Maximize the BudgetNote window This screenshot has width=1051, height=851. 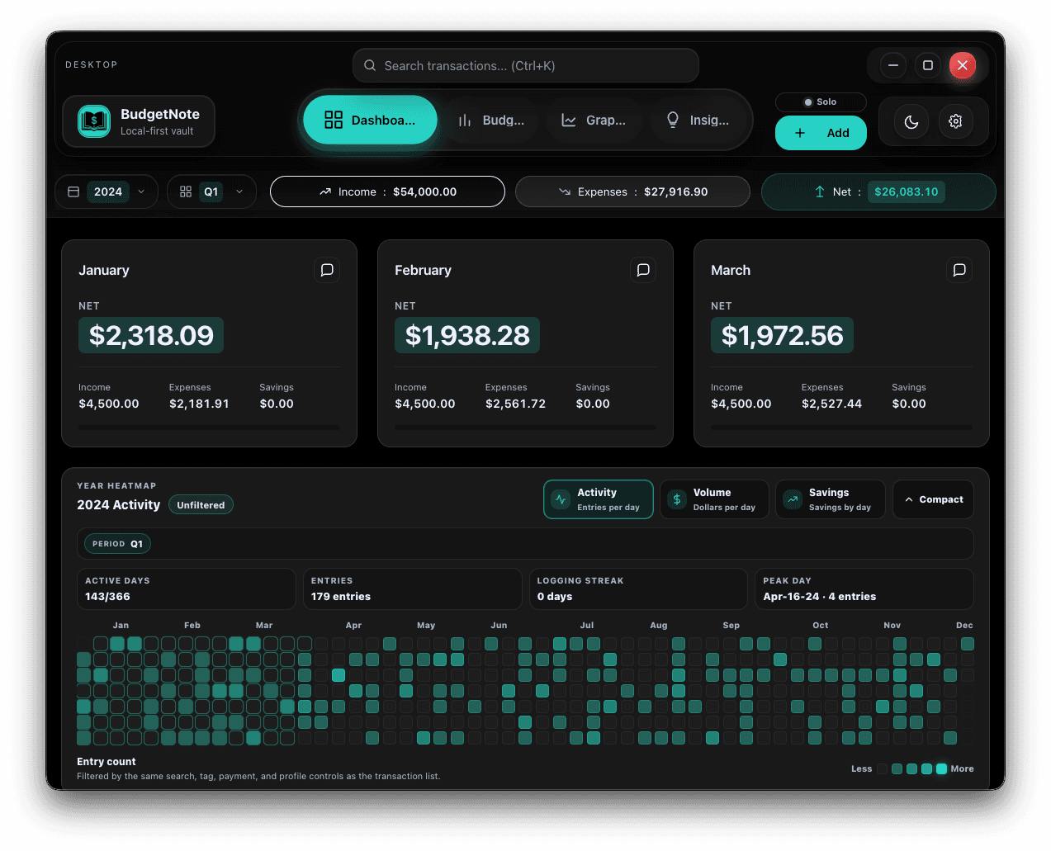pyautogui.click(x=928, y=65)
